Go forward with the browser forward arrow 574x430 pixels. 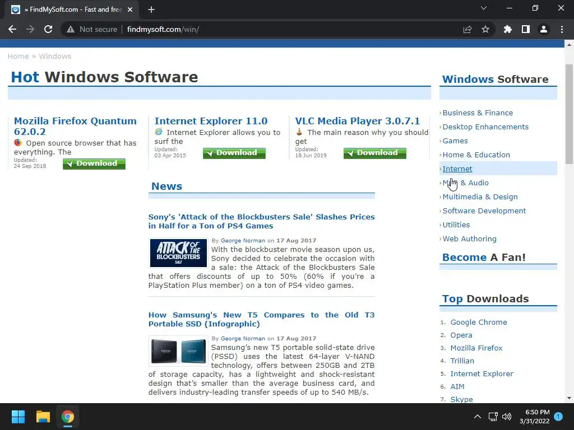pos(30,29)
